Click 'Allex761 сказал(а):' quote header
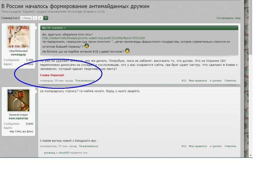This screenshot has height=194, width=259. 53,28
